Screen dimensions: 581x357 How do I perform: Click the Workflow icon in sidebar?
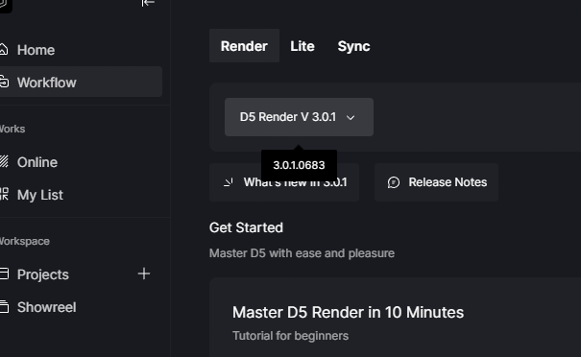click(x=4, y=82)
